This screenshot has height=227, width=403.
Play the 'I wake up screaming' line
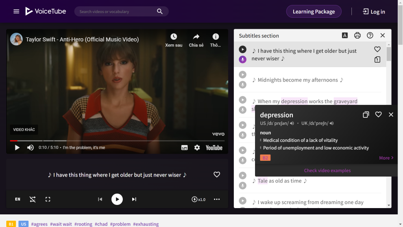242,201
